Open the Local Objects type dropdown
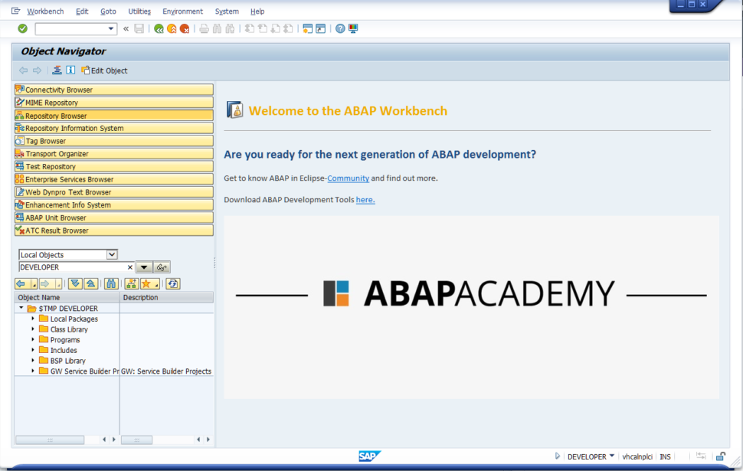 (112, 255)
